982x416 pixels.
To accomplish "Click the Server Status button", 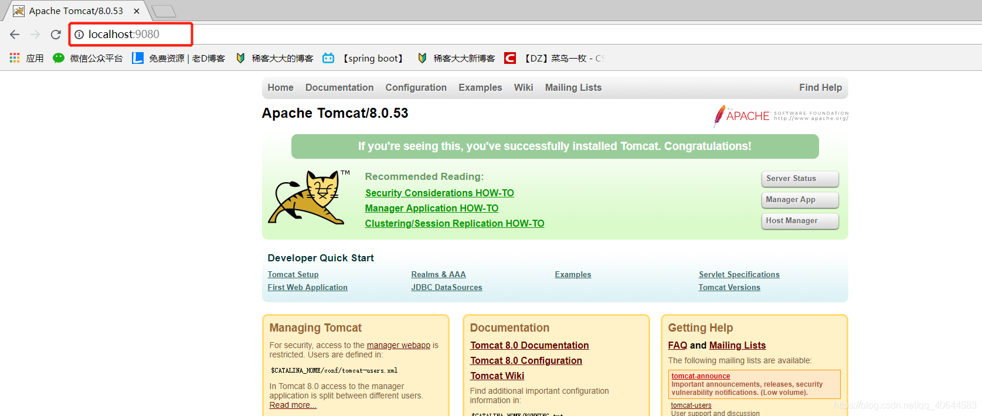I will (x=800, y=179).
